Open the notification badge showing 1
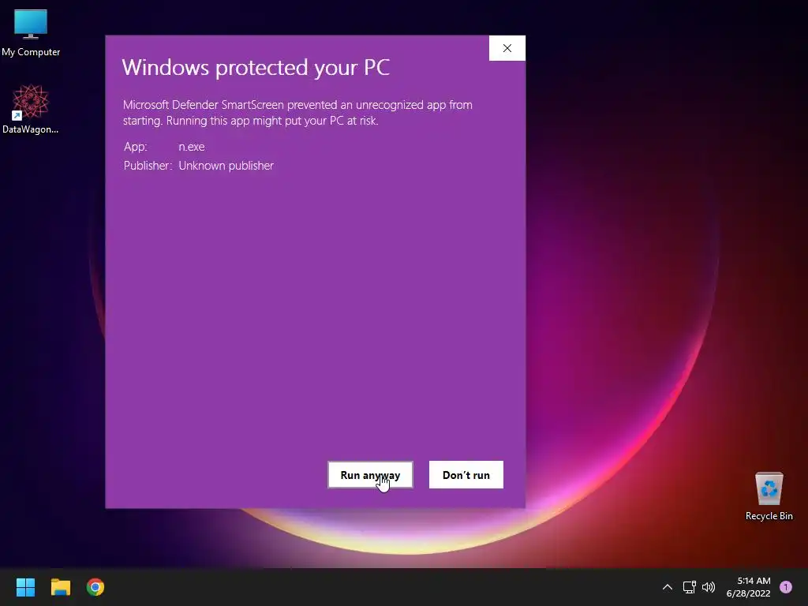808x606 pixels. click(x=786, y=587)
